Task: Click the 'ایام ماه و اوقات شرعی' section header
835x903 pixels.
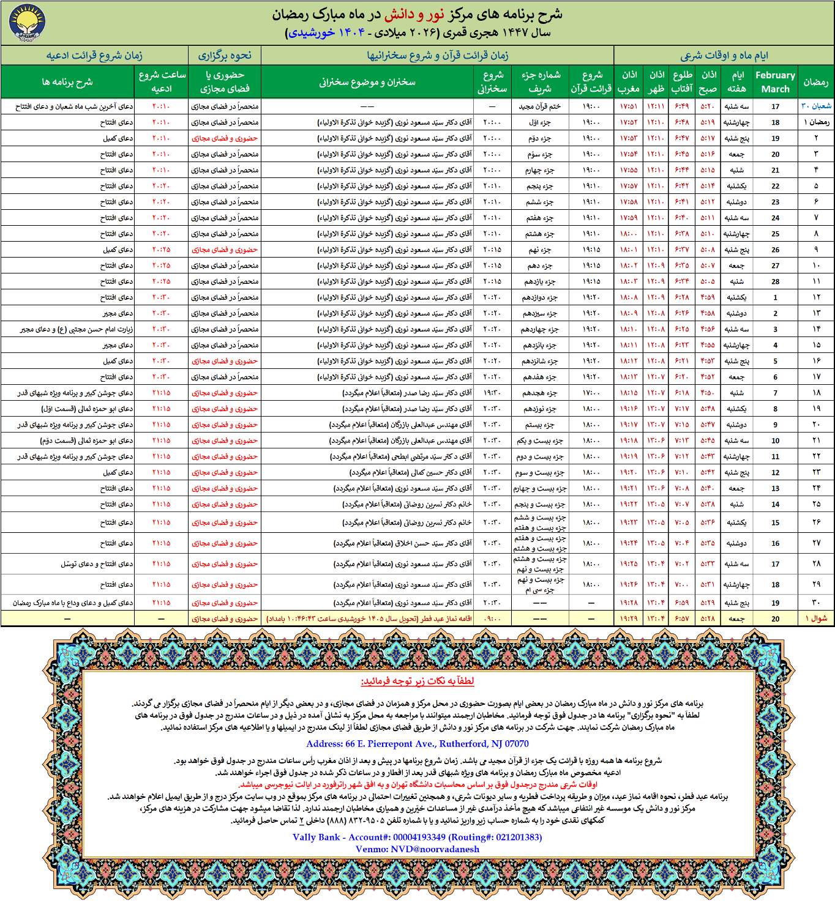Action: point(724,56)
